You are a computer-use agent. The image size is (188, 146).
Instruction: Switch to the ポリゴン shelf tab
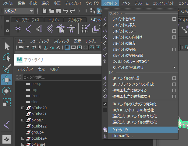(x=54, y=20)
